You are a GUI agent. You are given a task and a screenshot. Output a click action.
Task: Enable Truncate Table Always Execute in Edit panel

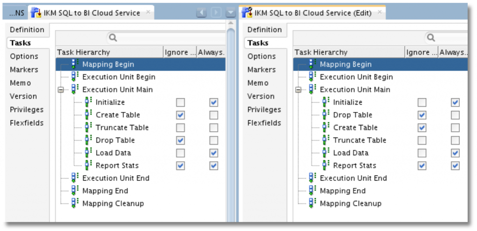[455, 140]
